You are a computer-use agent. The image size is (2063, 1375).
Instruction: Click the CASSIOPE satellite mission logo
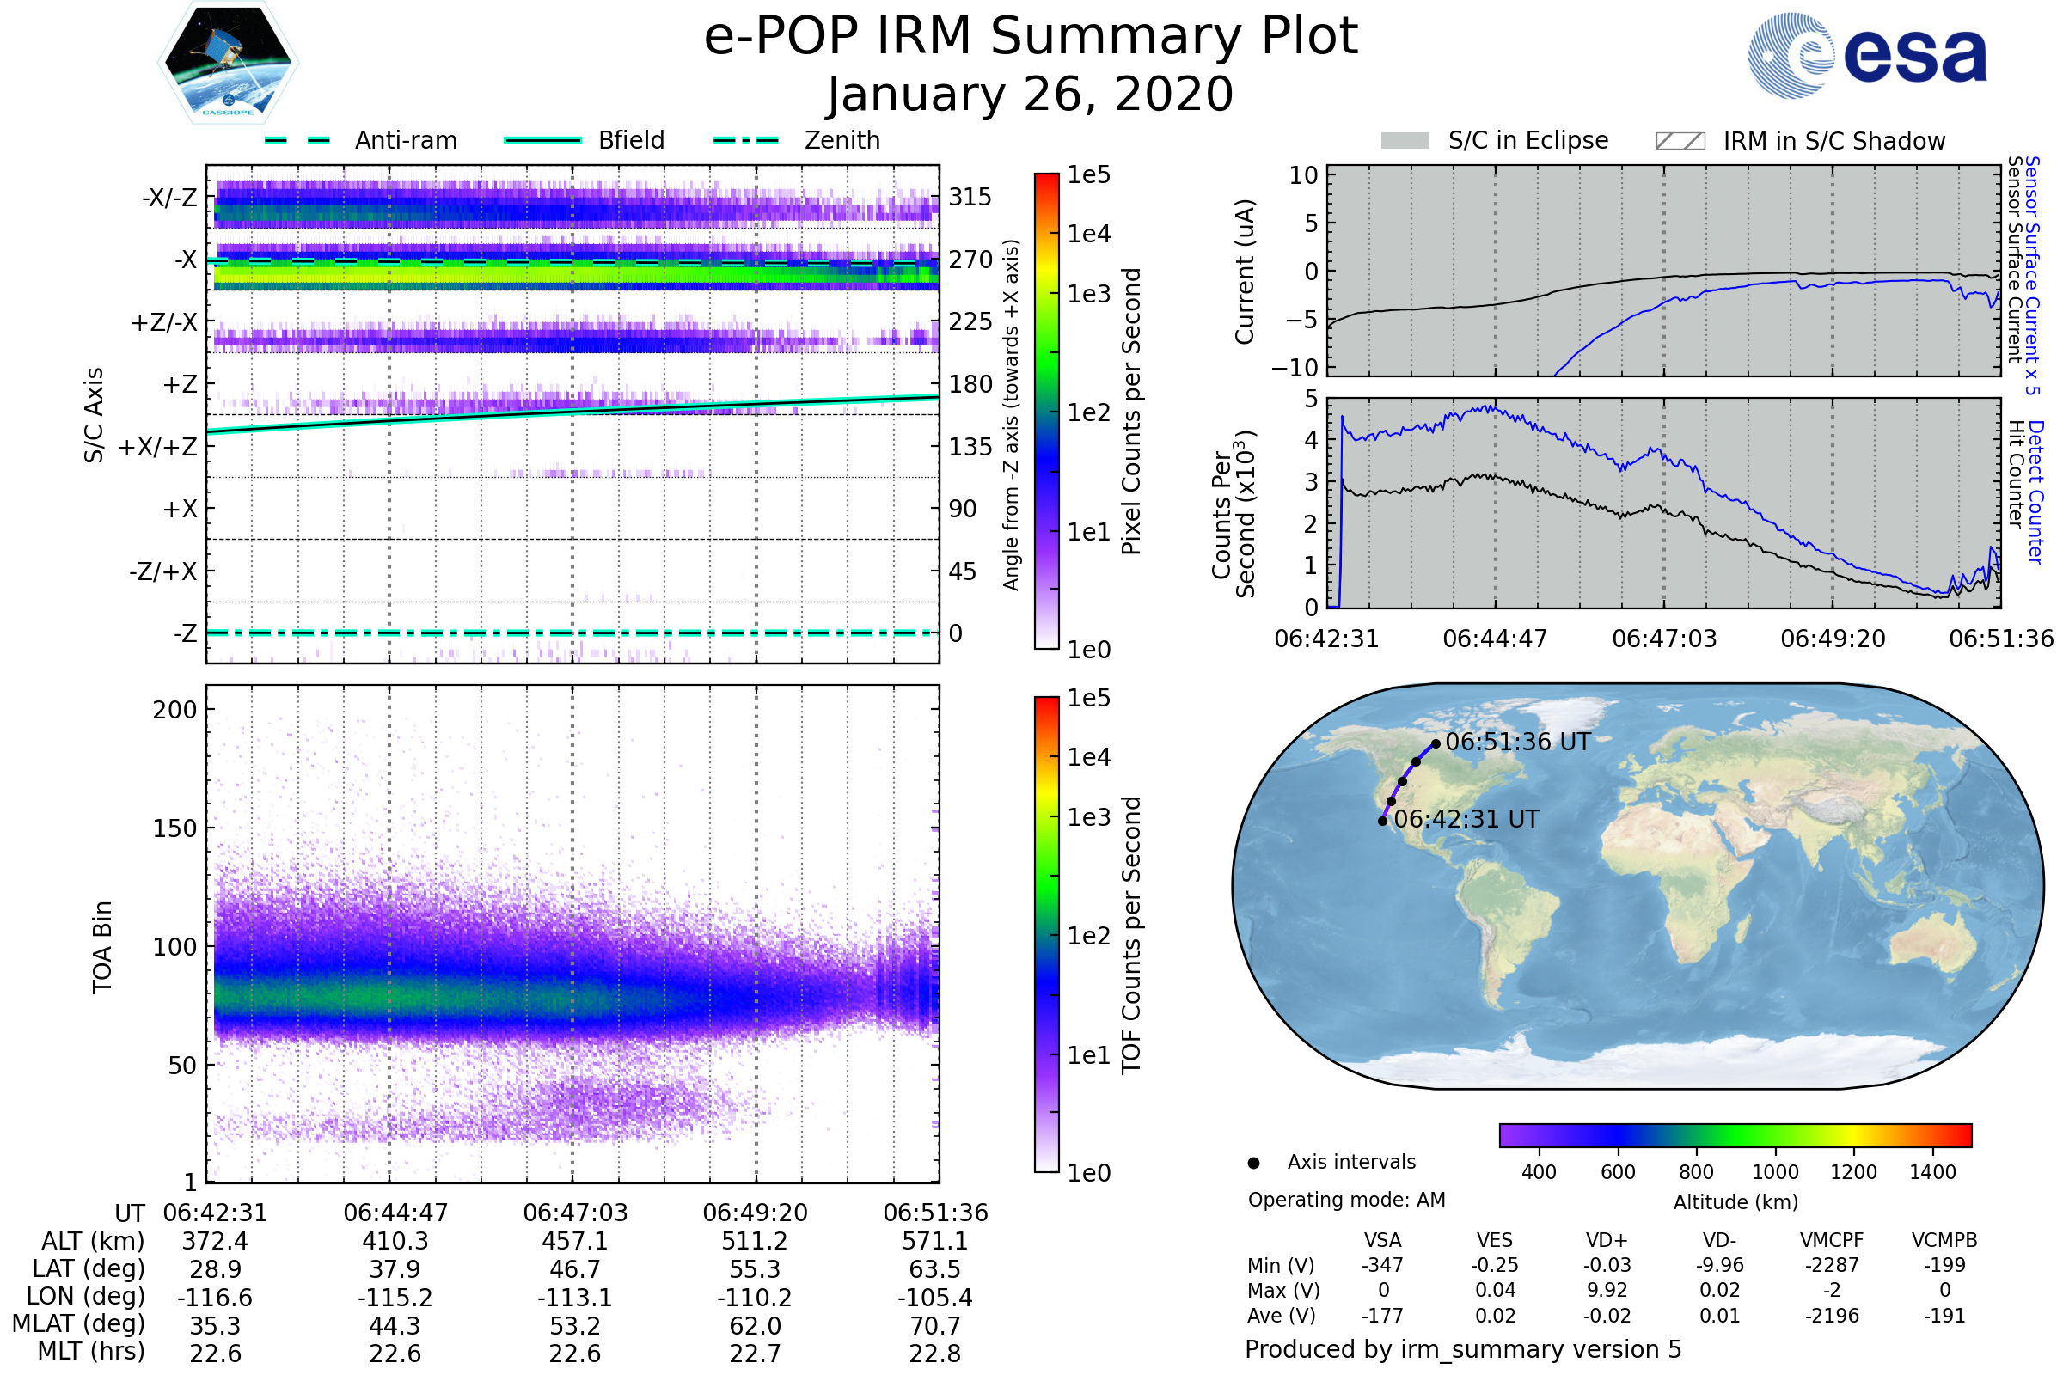point(228,63)
